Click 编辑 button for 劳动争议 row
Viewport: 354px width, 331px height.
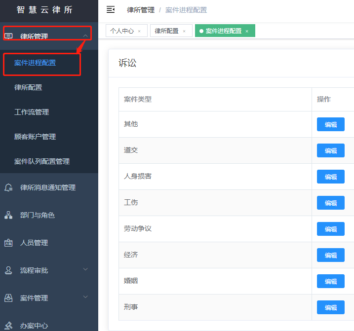(330, 229)
